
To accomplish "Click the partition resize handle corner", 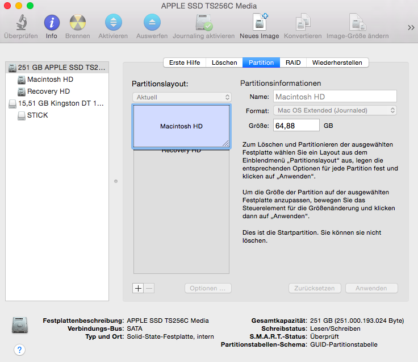I will coord(225,143).
